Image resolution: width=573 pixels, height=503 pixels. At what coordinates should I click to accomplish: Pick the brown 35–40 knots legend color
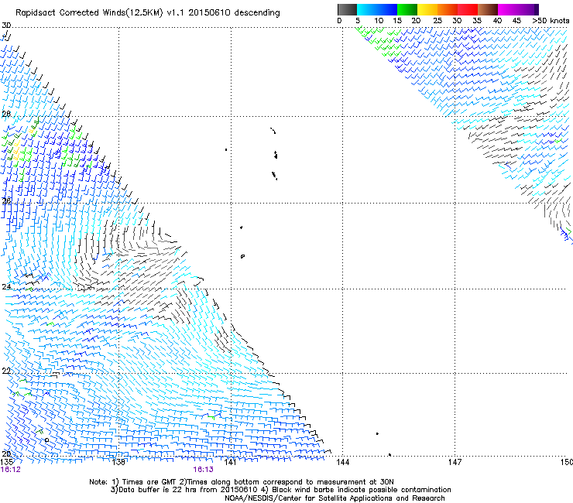click(488, 9)
